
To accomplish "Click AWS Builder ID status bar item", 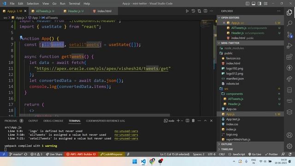I will click(81, 154).
